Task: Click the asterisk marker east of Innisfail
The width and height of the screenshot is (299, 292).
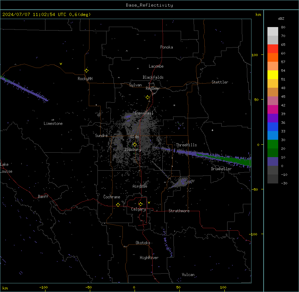Action: point(174,105)
